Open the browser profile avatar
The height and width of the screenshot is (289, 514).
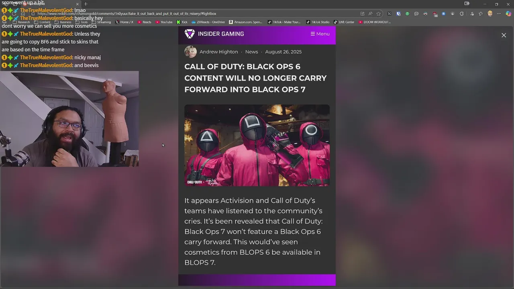click(x=490, y=14)
